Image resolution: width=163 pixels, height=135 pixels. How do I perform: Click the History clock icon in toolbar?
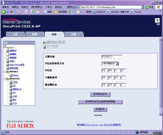71,12
